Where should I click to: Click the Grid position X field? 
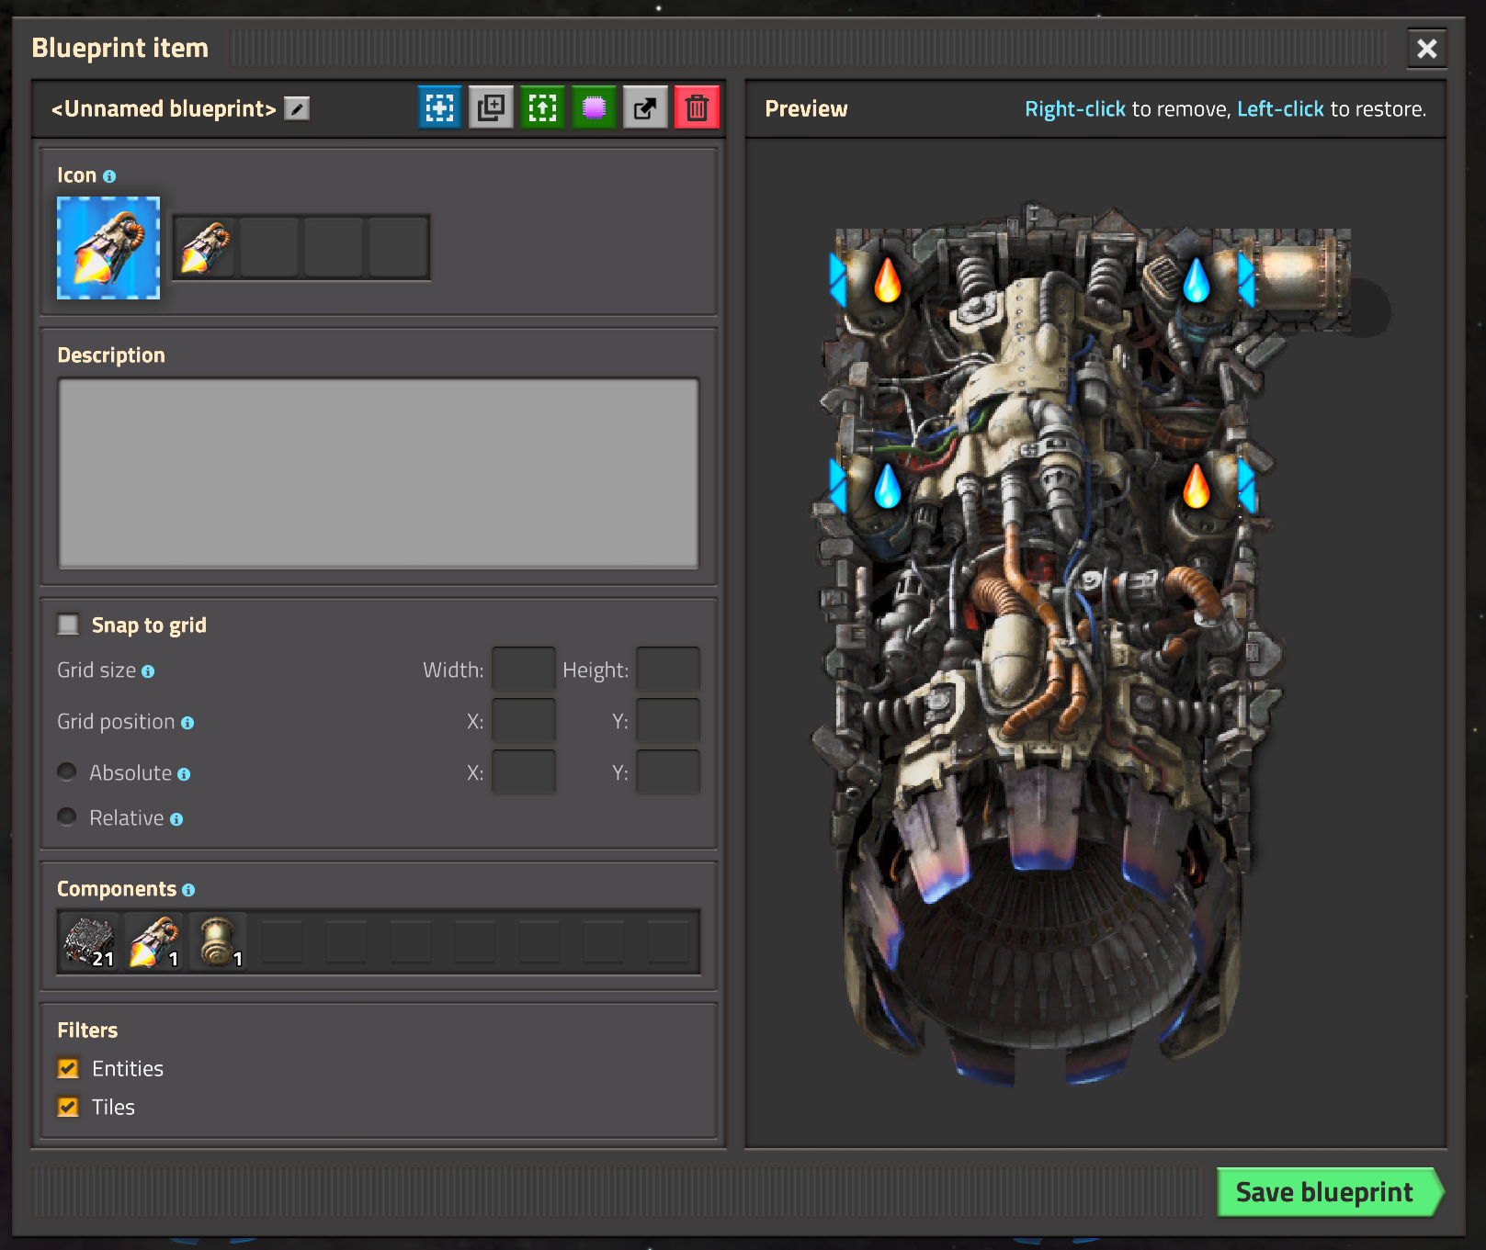[x=523, y=721]
